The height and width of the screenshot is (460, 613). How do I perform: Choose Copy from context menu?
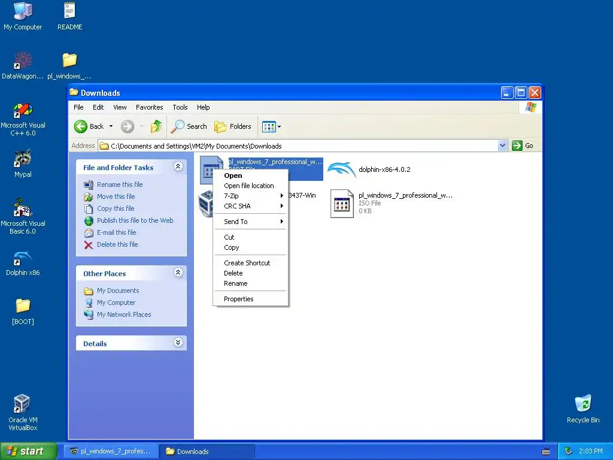coord(251,247)
